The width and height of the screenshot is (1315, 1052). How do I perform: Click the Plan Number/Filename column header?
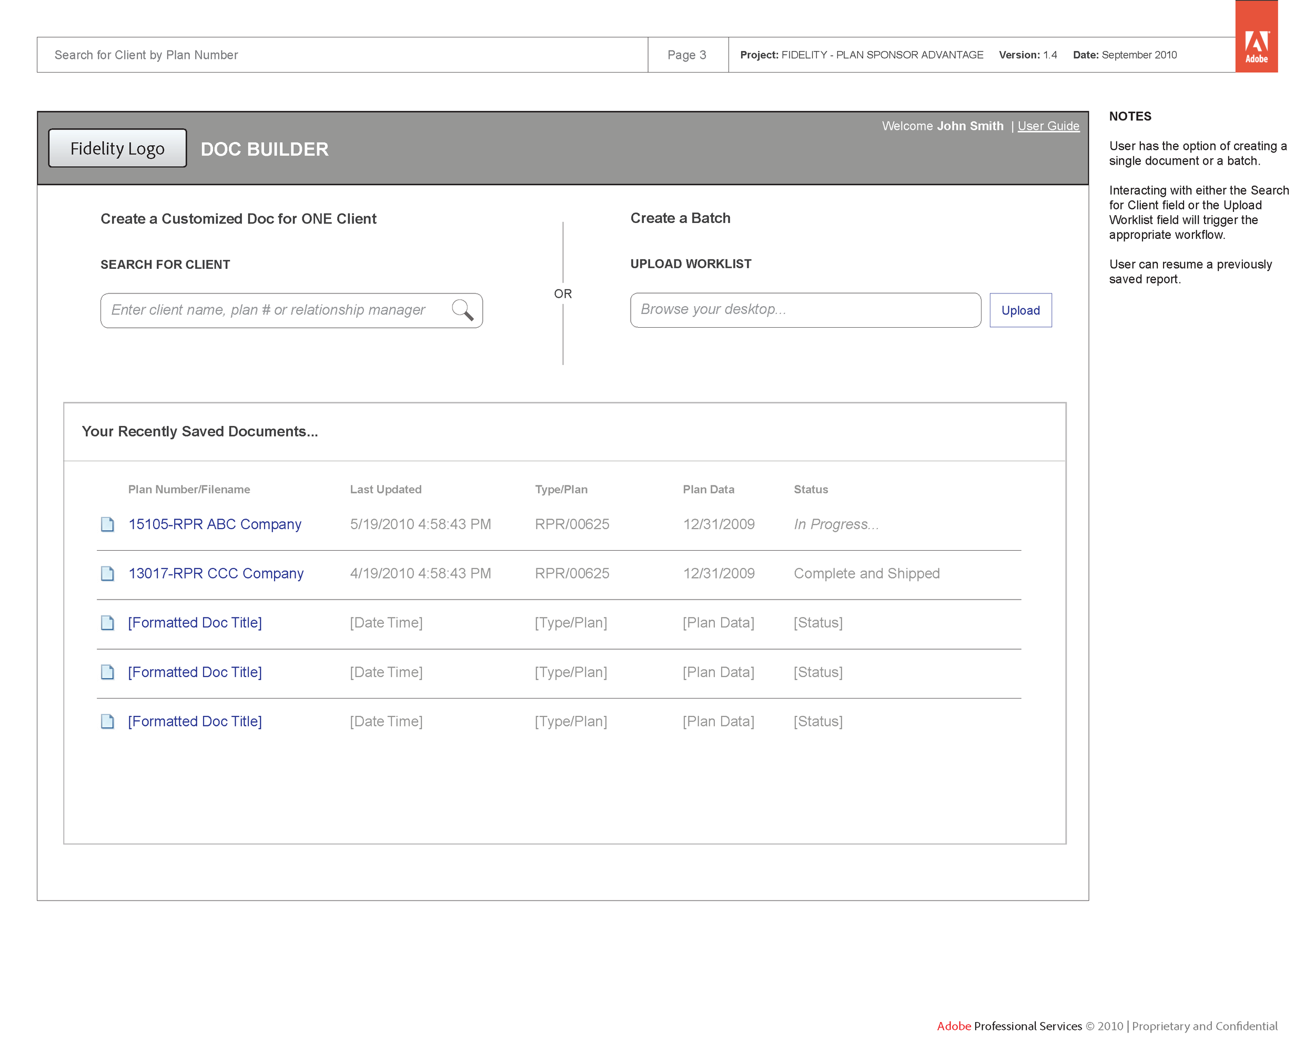click(x=189, y=489)
